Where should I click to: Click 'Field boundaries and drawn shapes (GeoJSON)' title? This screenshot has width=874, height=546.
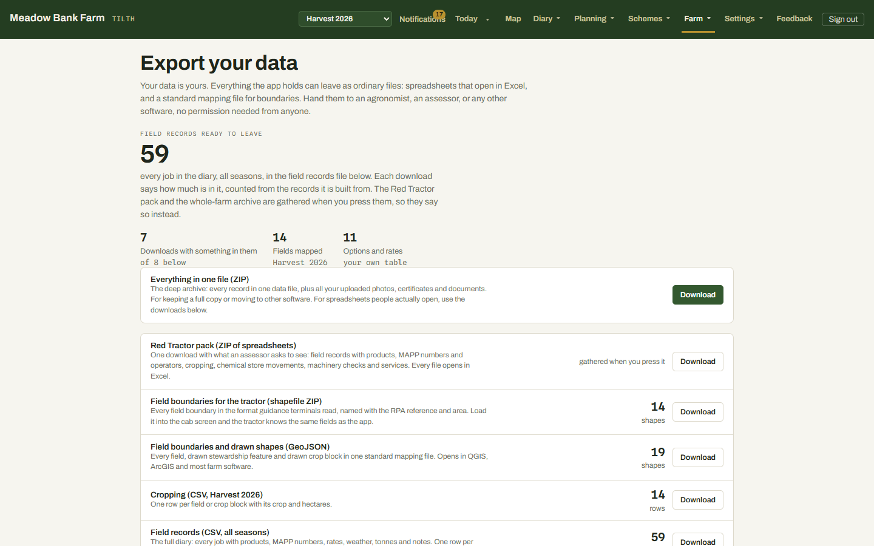[240, 447]
